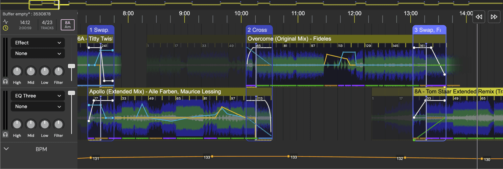Click the waveform pulse icon
503x169 pixels.
pos(5,22)
